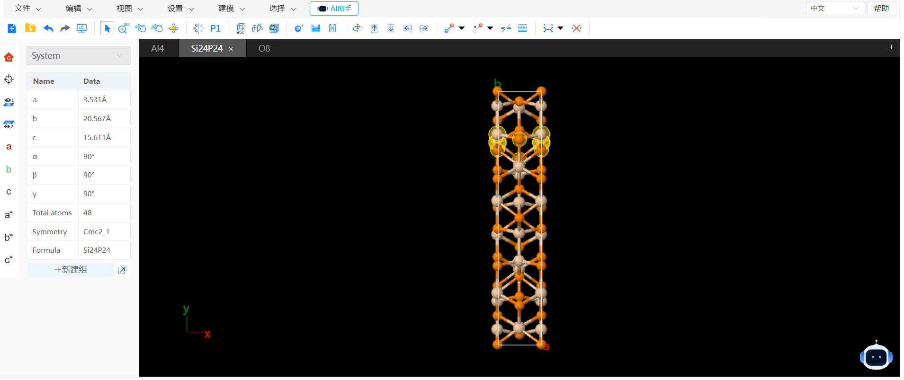Viewport: 904px width, 380px height.
Task: Switch to the Al4 tab
Action: [158, 48]
